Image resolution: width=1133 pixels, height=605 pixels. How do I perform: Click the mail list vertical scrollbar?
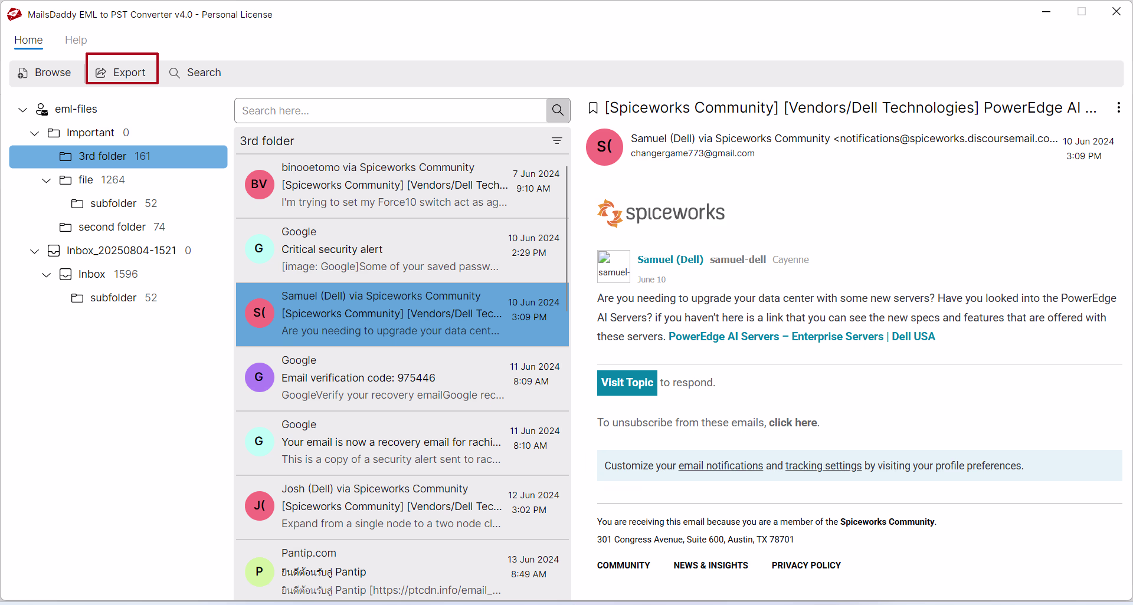pos(567,239)
